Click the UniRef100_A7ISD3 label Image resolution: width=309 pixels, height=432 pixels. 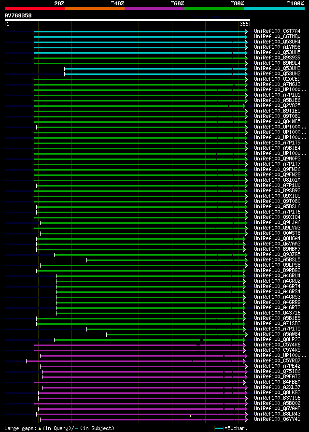277,323
